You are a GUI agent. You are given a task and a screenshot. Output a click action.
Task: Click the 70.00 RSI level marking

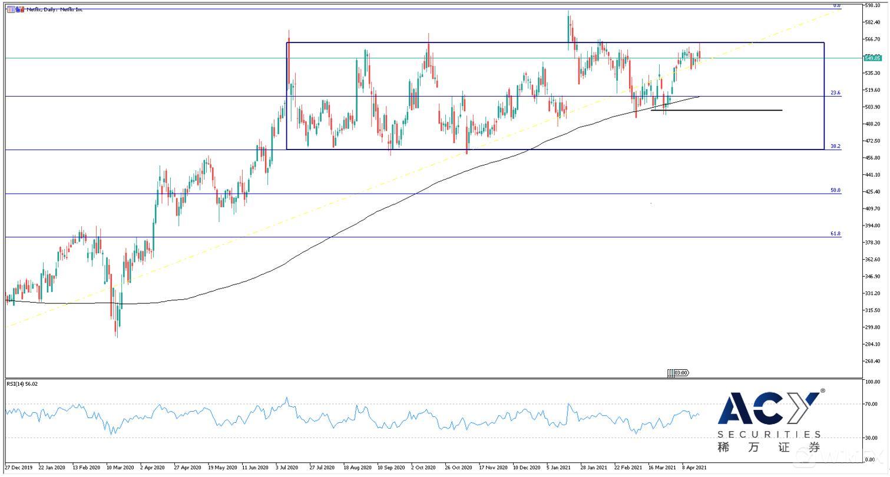tap(872, 405)
